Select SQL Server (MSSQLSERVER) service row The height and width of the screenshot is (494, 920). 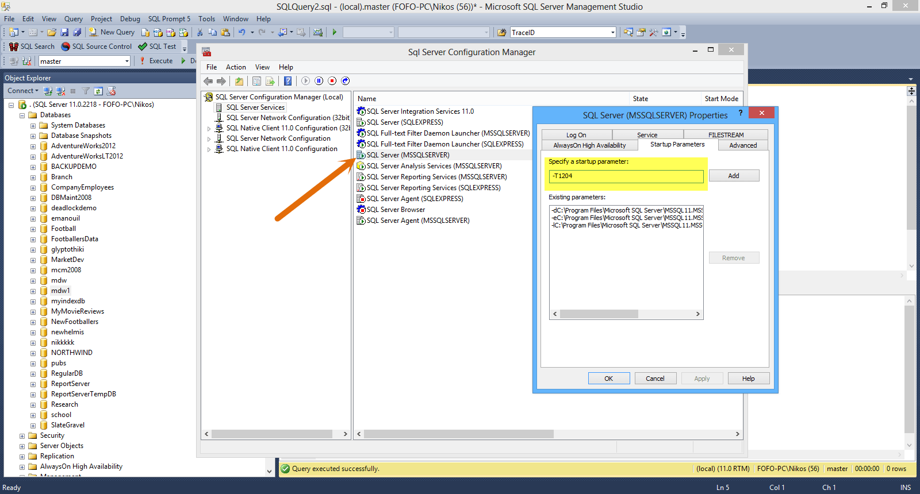(x=408, y=155)
